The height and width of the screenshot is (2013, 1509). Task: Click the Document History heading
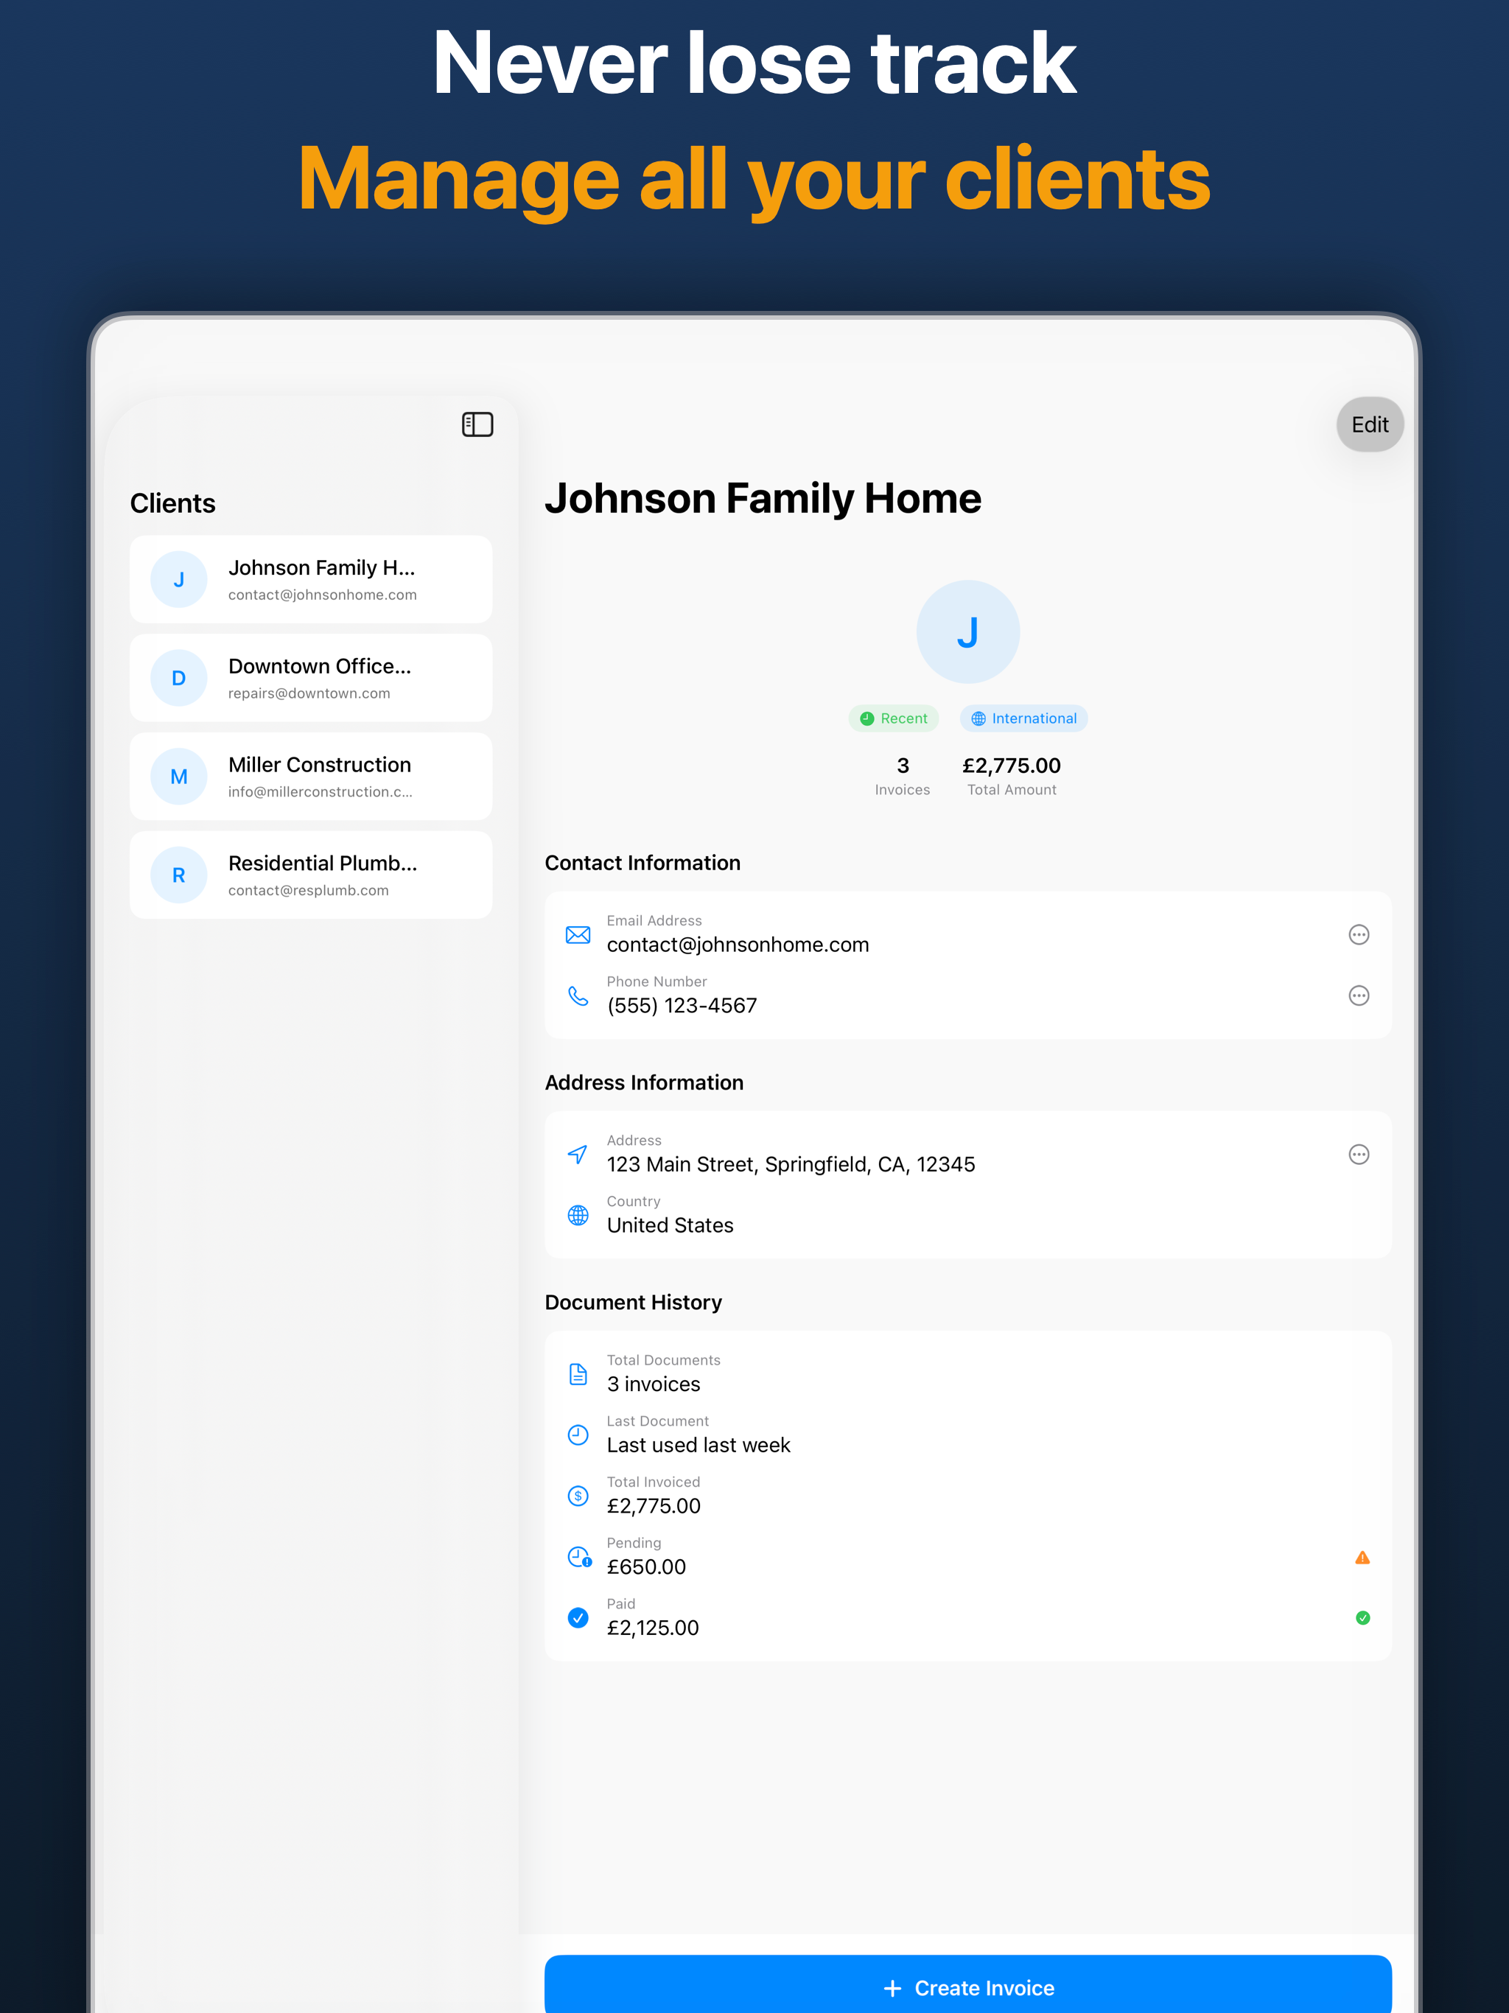point(632,1302)
